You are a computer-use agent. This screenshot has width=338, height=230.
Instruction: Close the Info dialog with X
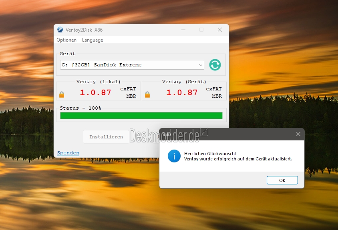point(298,134)
